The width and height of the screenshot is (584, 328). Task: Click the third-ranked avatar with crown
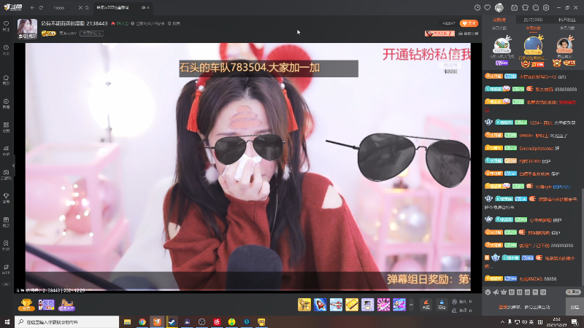[x=564, y=45]
